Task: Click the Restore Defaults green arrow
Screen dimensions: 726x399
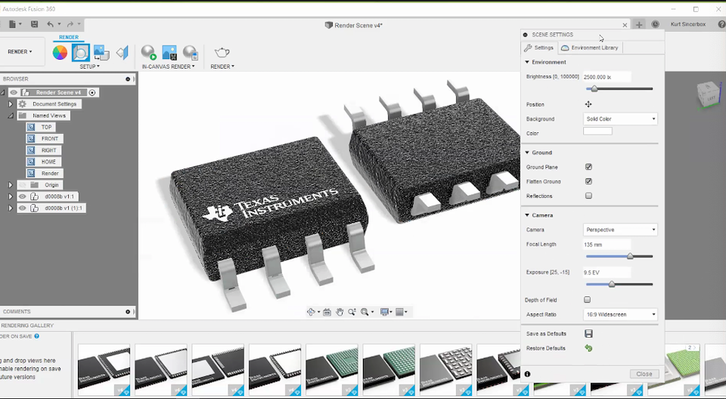Action: pos(588,348)
